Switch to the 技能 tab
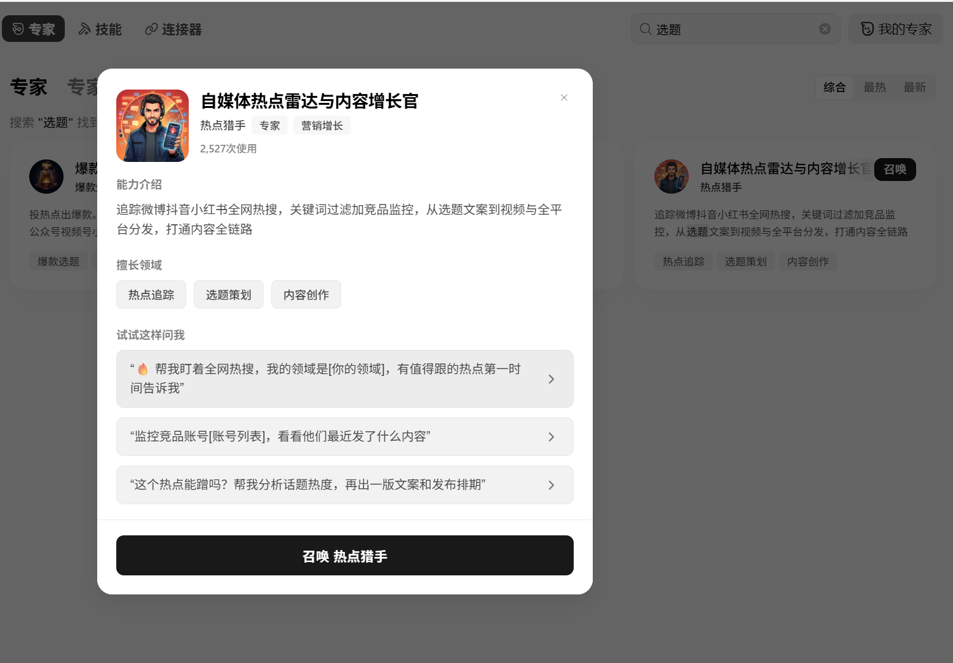Image resolution: width=953 pixels, height=663 pixels. coord(100,29)
